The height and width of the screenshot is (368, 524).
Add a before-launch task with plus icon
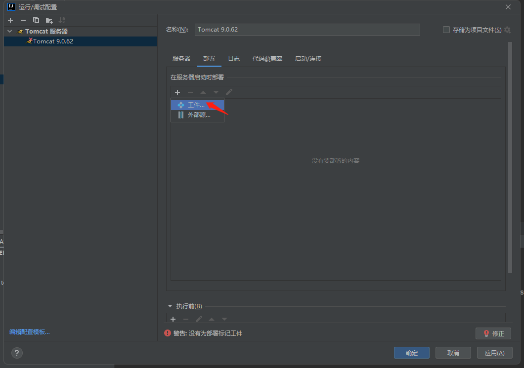point(173,319)
